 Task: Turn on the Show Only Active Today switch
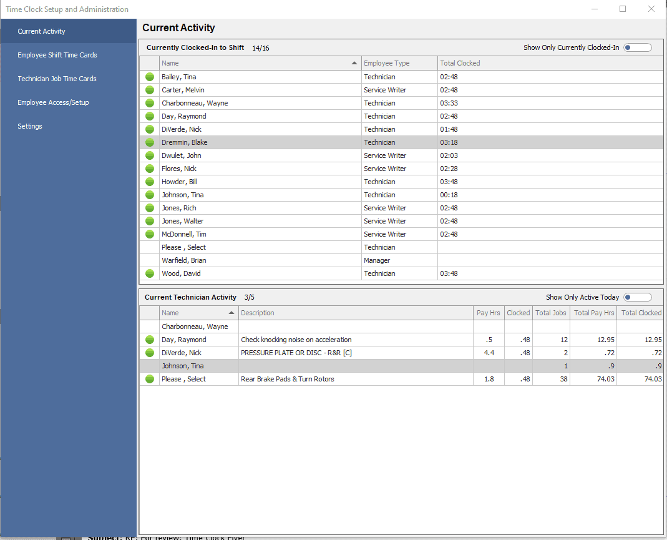[637, 297]
